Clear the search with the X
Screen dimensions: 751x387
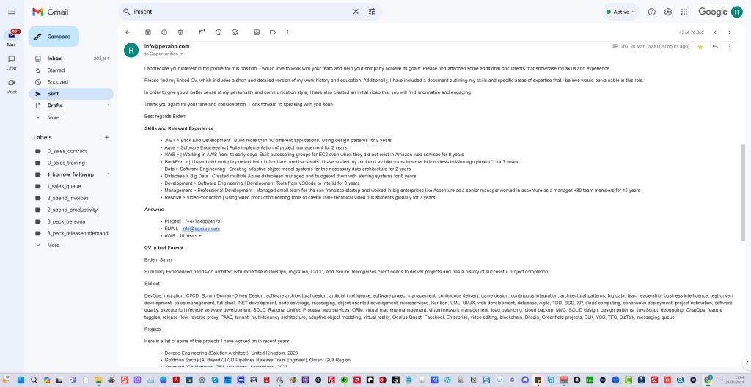pos(356,12)
